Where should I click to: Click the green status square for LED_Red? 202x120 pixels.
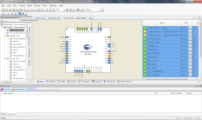(145, 64)
